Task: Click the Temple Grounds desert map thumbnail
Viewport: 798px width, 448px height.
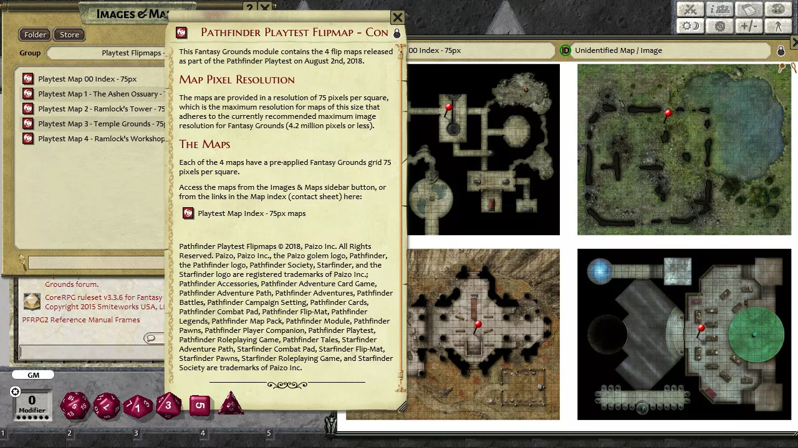Action: pyautogui.click(x=484, y=334)
